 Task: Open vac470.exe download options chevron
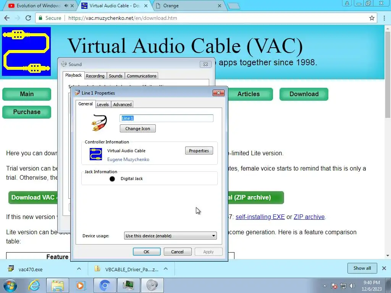(79, 269)
